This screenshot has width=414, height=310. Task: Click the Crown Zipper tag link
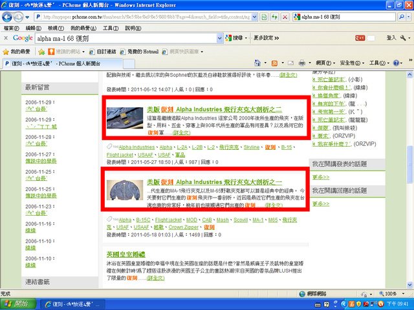(x=184, y=227)
